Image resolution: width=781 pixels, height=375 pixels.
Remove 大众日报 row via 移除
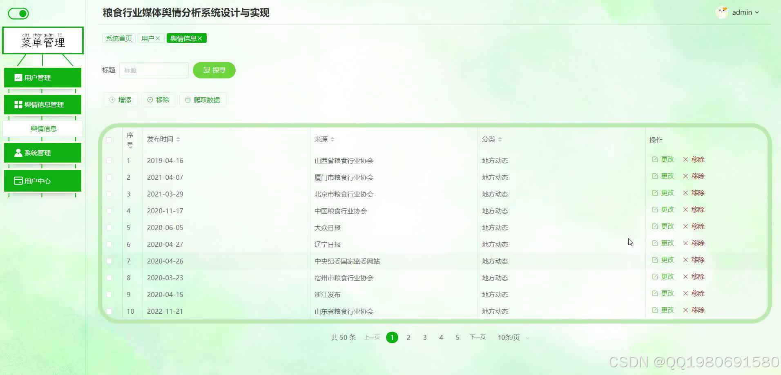(x=694, y=226)
